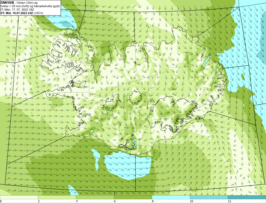Click the 10–12 m/s legend color swatch
This screenshot has width=266, height=203.
point(209,197)
